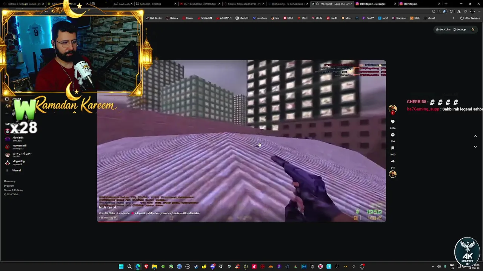Screen dimensions: 483x271
Task: Show more bookmarks with overflow chevron
Action: coord(454,18)
